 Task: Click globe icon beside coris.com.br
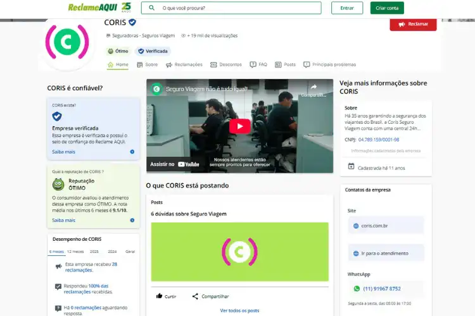point(356,226)
